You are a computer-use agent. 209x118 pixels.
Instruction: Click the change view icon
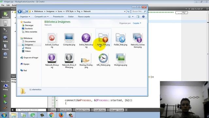click(129, 17)
